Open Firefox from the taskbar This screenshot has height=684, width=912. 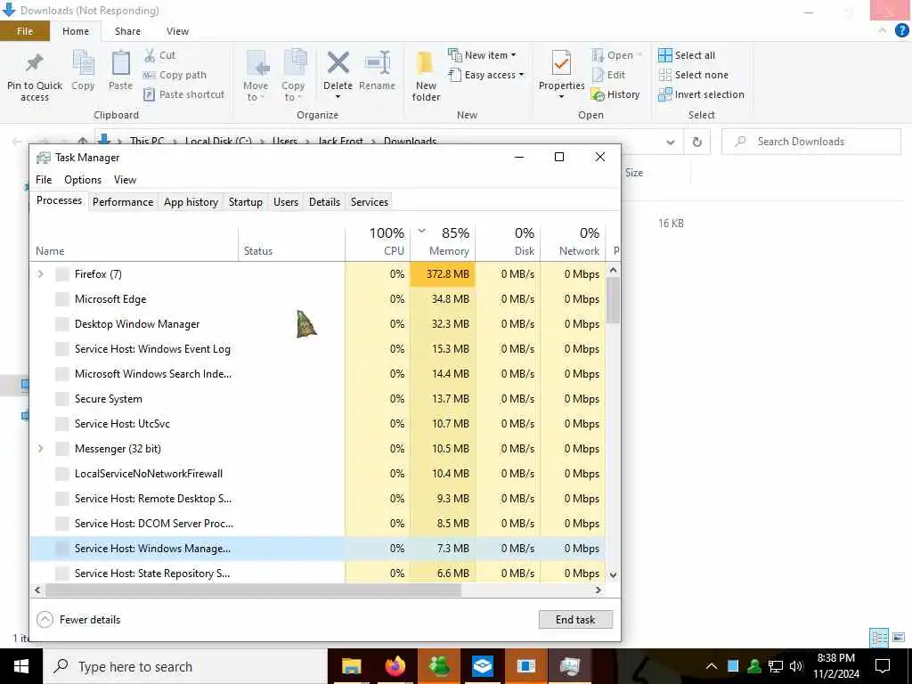pyautogui.click(x=395, y=666)
